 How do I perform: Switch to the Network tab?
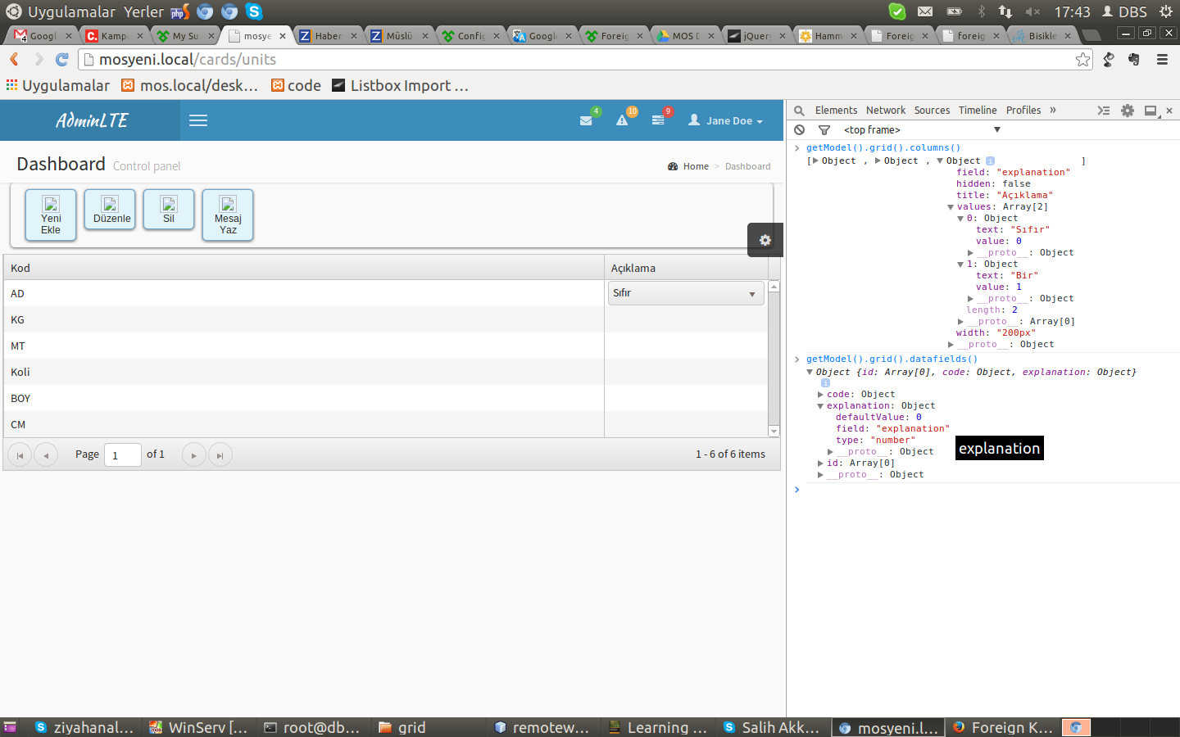click(x=886, y=111)
